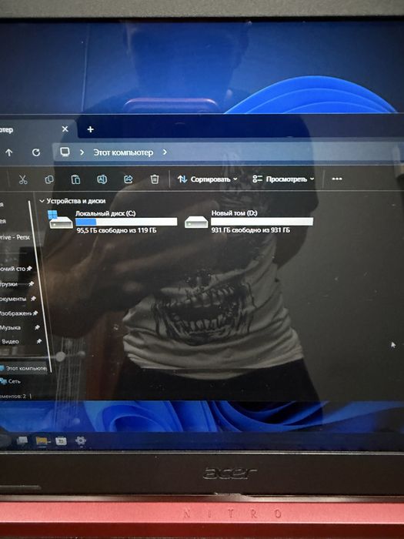Click the text 931 ГБ свободно из 931 ГБ
Image resolution: width=404 pixels, height=539 pixels.
pyautogui.click(x=251, y=230)
